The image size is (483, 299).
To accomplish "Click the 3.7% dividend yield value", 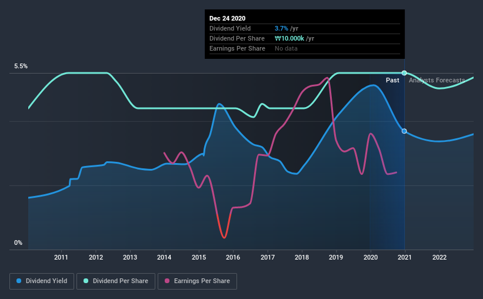I will pos(282,28).
